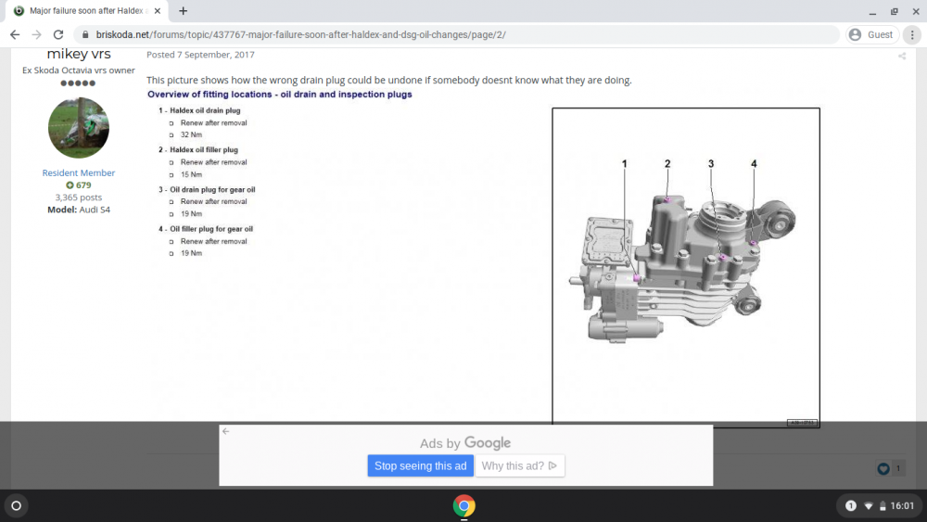The image size is (927, 522).
Task: Open clock showing 16:01
Action: [x=902, y=506]
